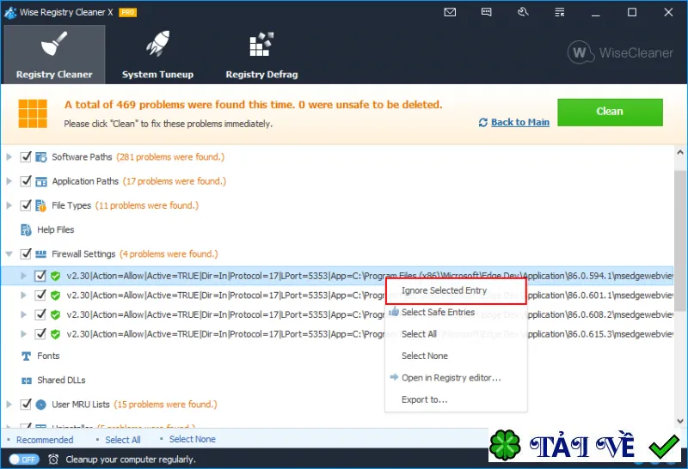Click Select All in the bottom bar
688x469 pixels.
123,440
